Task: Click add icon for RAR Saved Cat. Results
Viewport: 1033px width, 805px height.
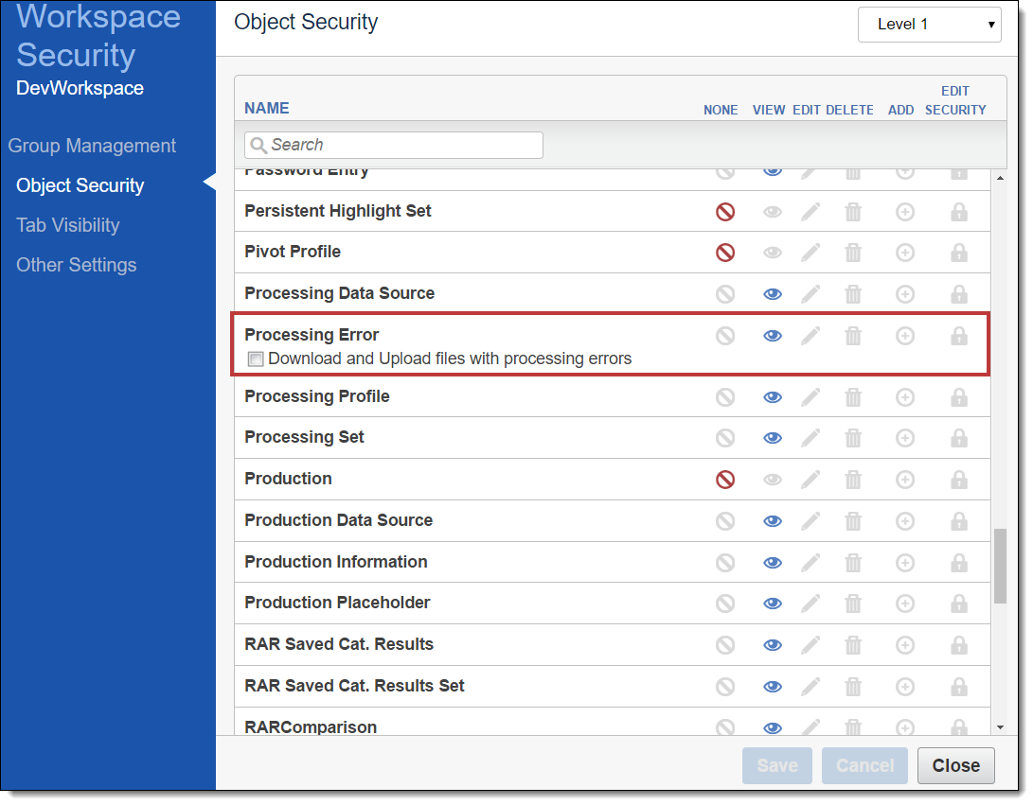Action: point(905,645)
